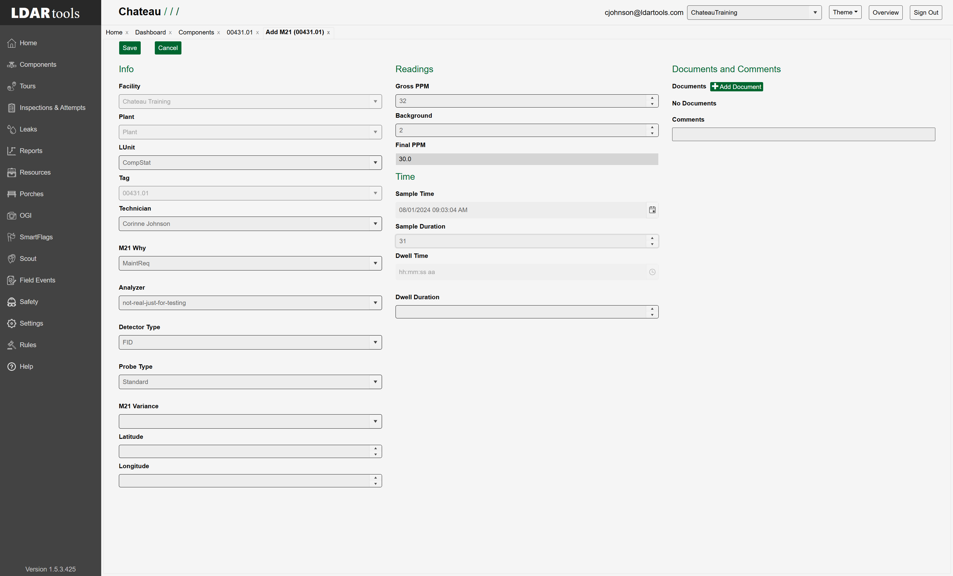This screenshot has height=576, width=953.
Task: Expand the Technician Corinne Johnson dropdown
Action: [x=375, y=224]
